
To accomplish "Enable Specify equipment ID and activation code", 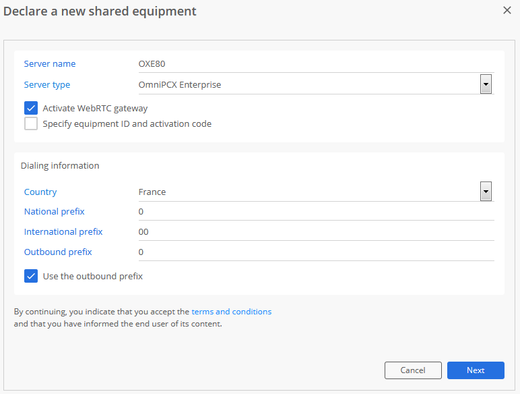I will (x=31, y=123).
